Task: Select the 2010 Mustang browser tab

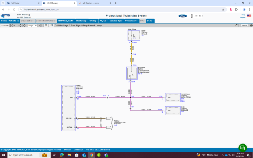Action: pos(59,3)
